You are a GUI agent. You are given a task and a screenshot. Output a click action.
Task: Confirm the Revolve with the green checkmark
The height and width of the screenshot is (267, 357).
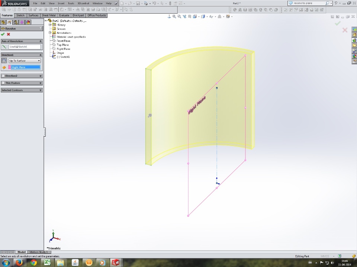pos(3,34)
